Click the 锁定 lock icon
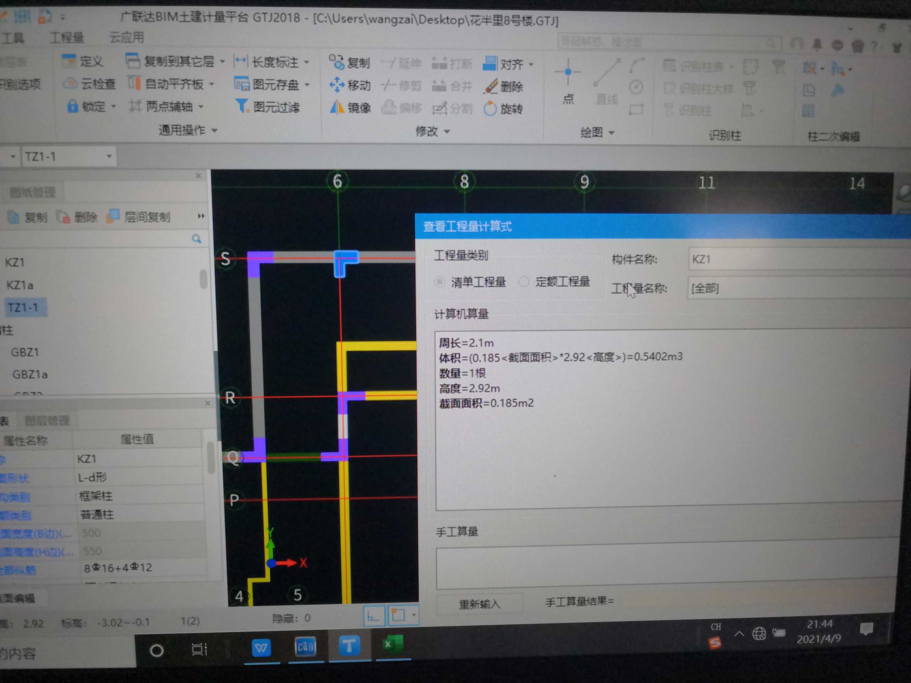The height and width of the screenshot is (683, 911). coord(73,106)
